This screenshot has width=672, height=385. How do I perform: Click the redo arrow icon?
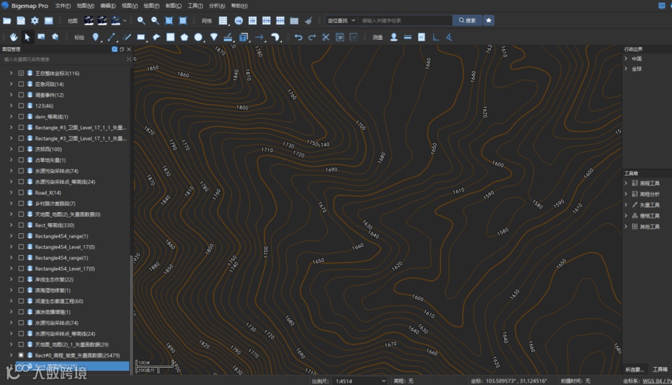pos(312,37)
